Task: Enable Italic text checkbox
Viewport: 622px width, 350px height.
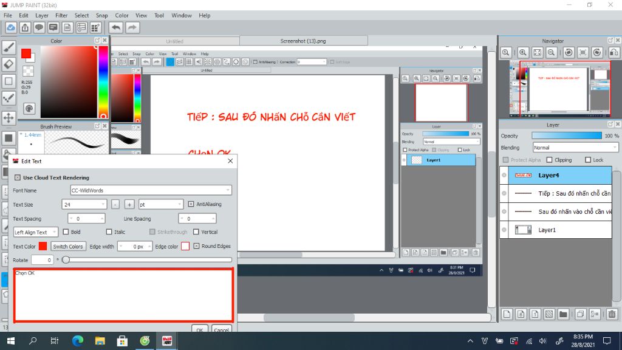Action: coord(109,232)
